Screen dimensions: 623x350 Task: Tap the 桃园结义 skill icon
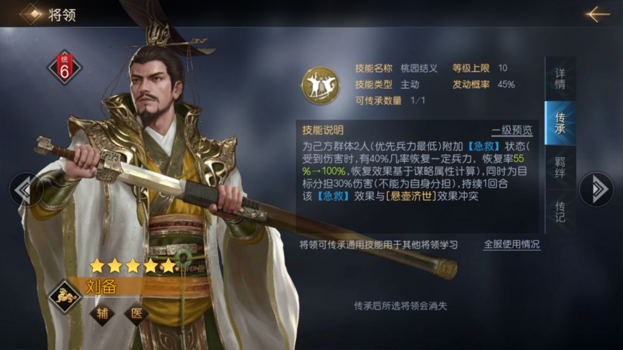(x=321, y=85)
